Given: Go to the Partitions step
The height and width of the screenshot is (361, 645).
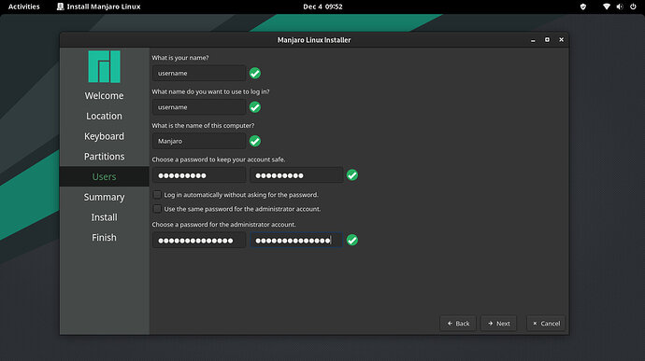Looking at the screenshot, I should coord(104,157).
